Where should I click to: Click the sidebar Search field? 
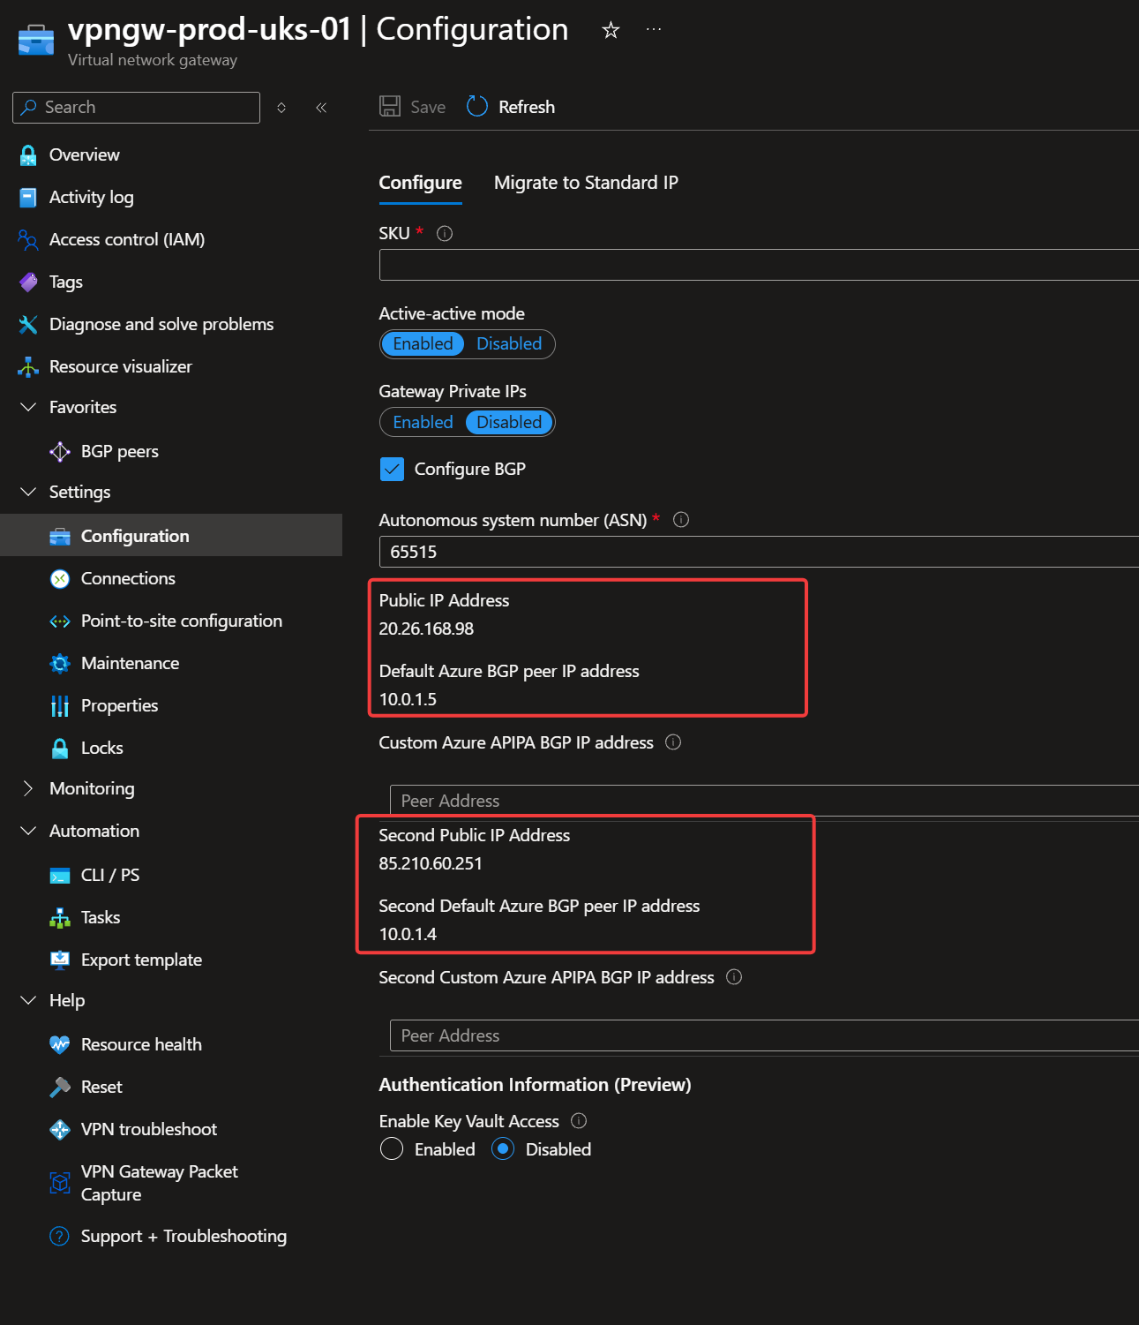pos(136,108)
